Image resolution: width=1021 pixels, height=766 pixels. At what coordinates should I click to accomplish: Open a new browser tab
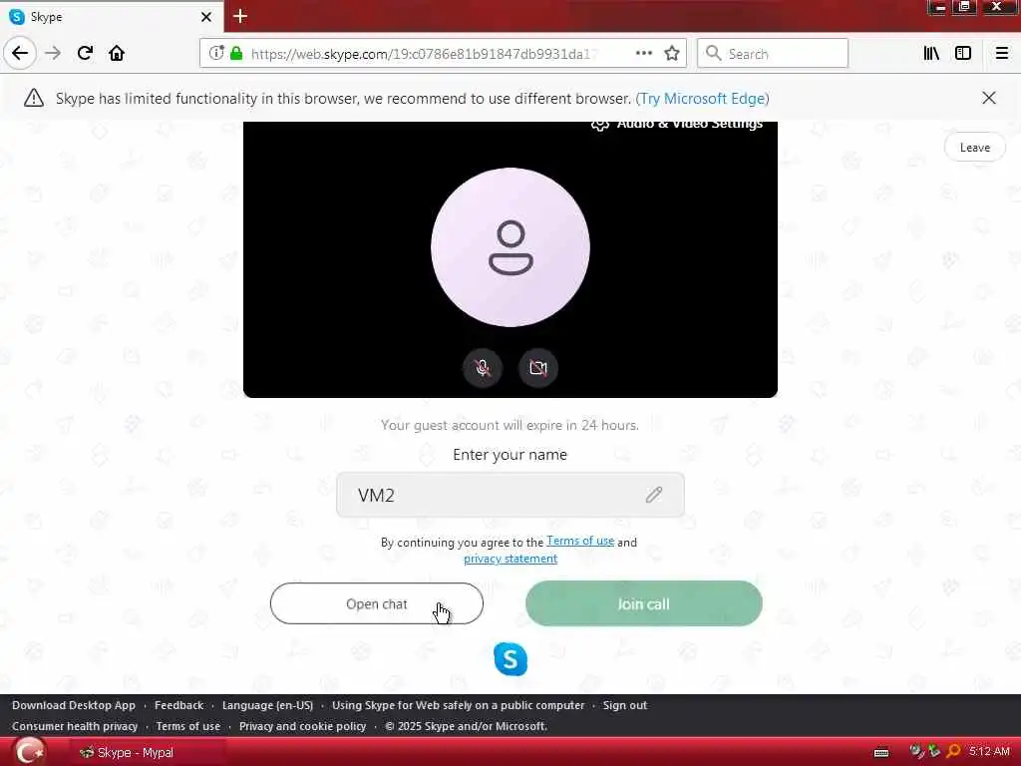coord(240,16)
